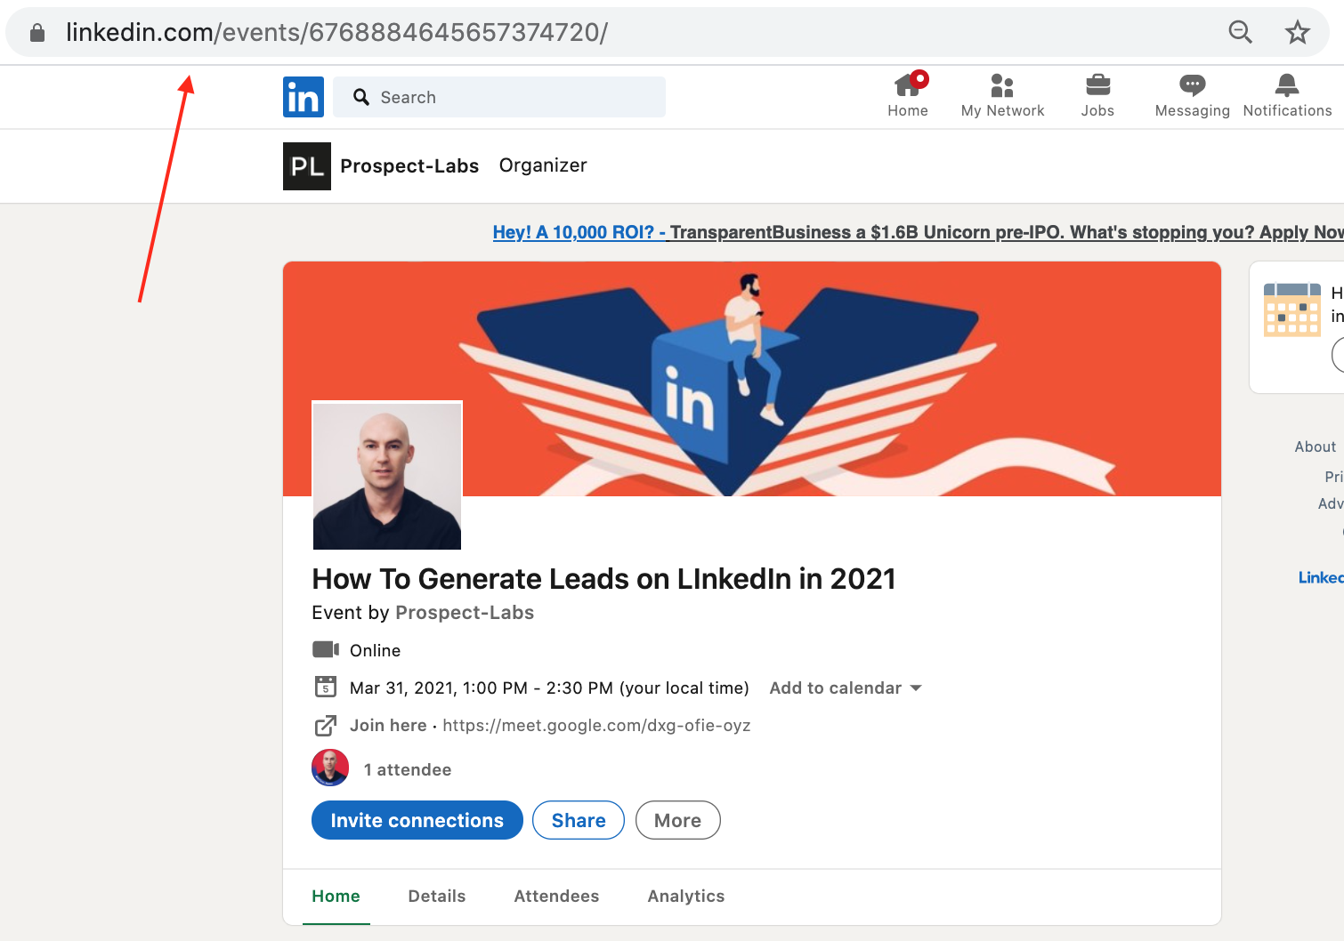The height and width of the screenshot is (941, 1344).
Task: Bookmark page with the star icon
Action: point(1298,32)
